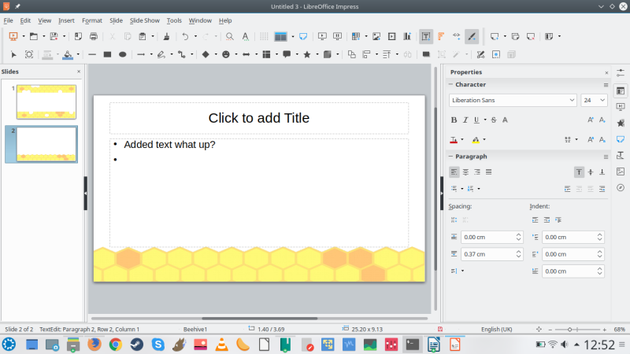
Task: Collapse the Paragraph section in Properties
Action: [451, 157]
